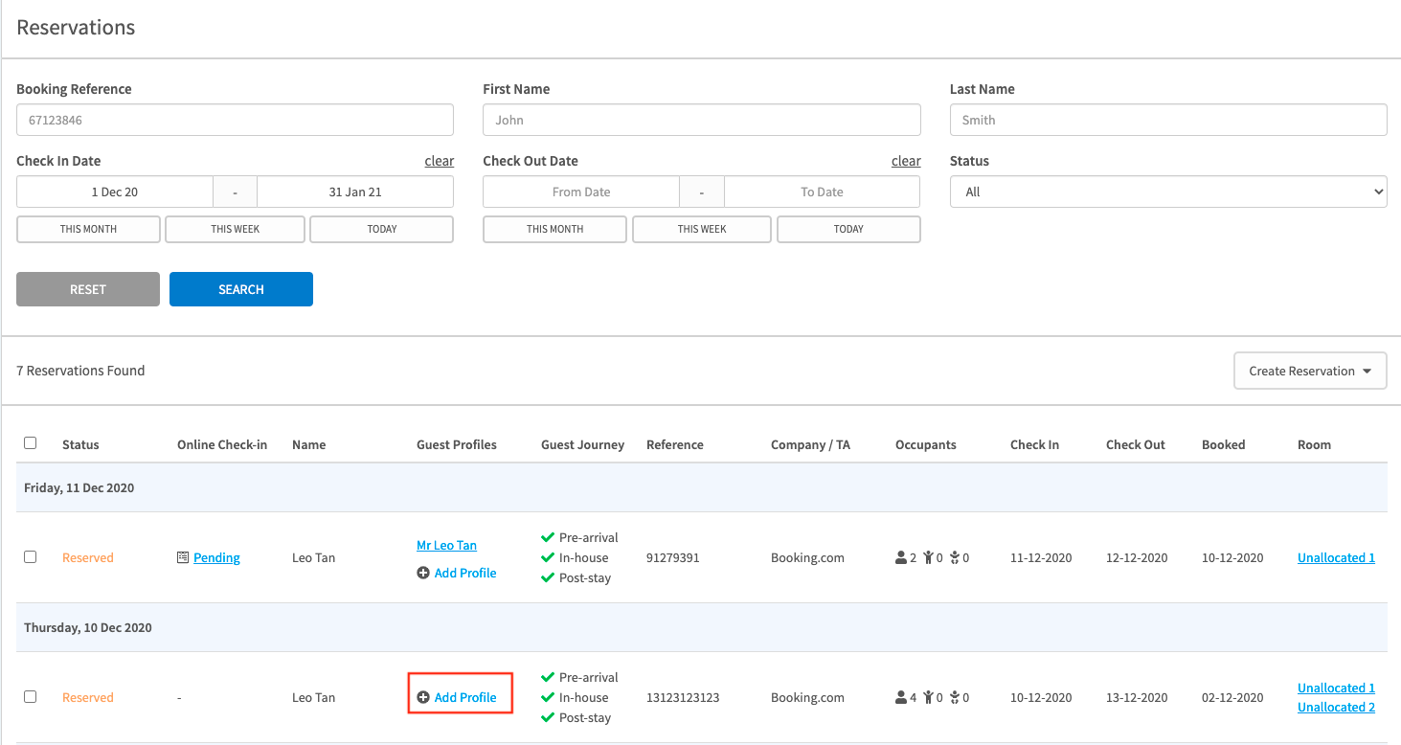Click the Post-stay green checkmark in the Thursday reservation
1401x745 pixels.
click(x=548, y=717)
